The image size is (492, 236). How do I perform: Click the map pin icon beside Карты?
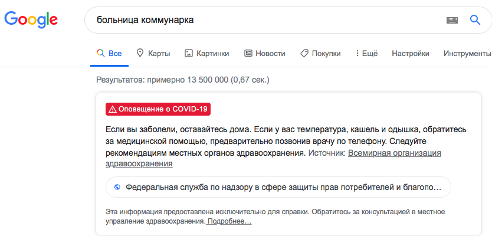tap(140, 53)
